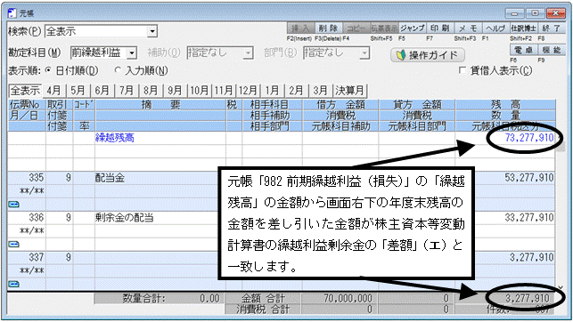
Task: Click the 借方 金額 column header
Action: click(x=340, y=105)
